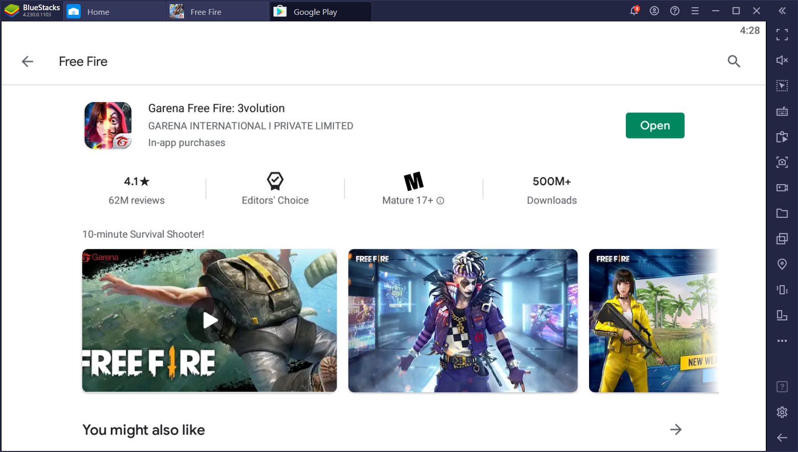
Task: Toggle mouse cursor lock in sidebar
Action: coord(782,86)
